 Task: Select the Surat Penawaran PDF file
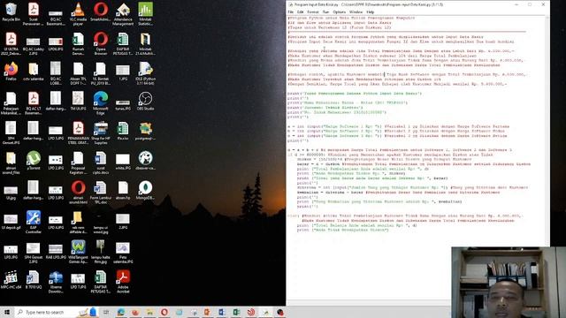click(34, 14)
